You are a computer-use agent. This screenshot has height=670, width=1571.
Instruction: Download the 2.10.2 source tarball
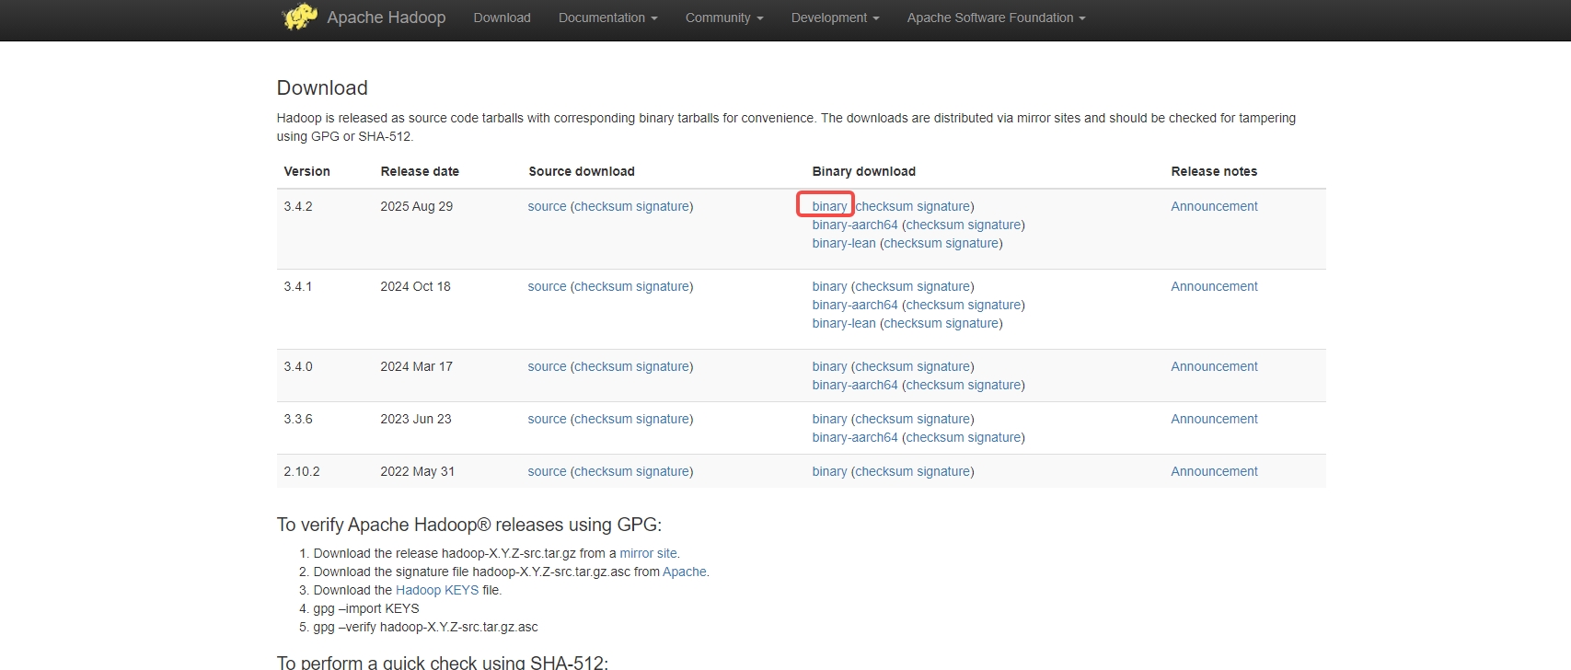[x=547, y=471]
